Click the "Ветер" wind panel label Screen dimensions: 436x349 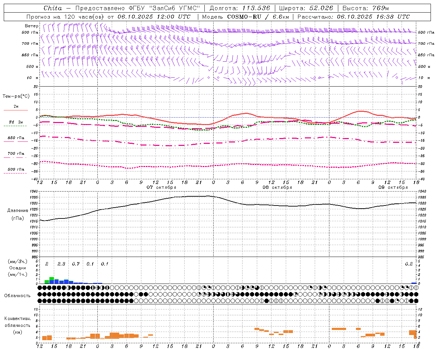pos(32,26)
